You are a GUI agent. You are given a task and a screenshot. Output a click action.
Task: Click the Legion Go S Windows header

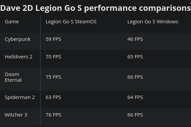[x=153, y=22]
